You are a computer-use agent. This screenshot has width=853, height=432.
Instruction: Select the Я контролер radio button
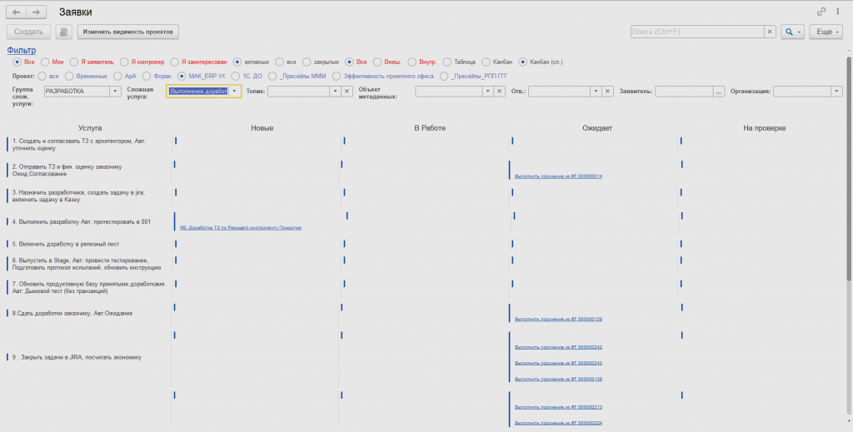[x=124, y=62]
